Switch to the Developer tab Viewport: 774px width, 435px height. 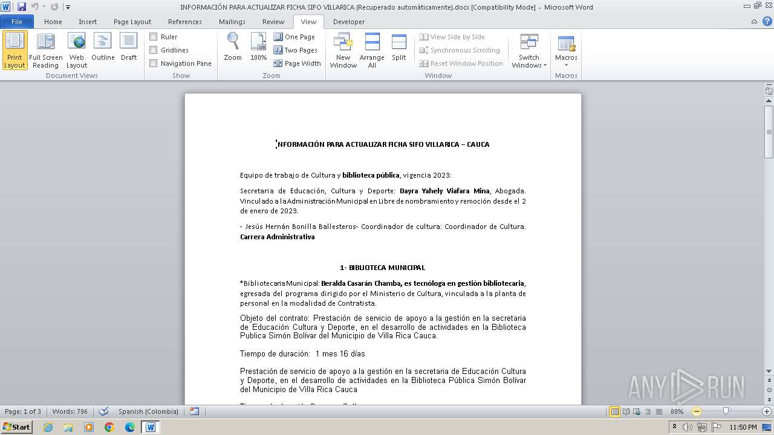(349, 22)
